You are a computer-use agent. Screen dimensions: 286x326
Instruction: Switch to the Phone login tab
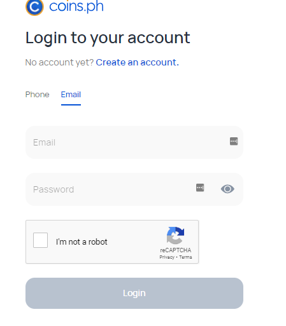pos(38,95)
